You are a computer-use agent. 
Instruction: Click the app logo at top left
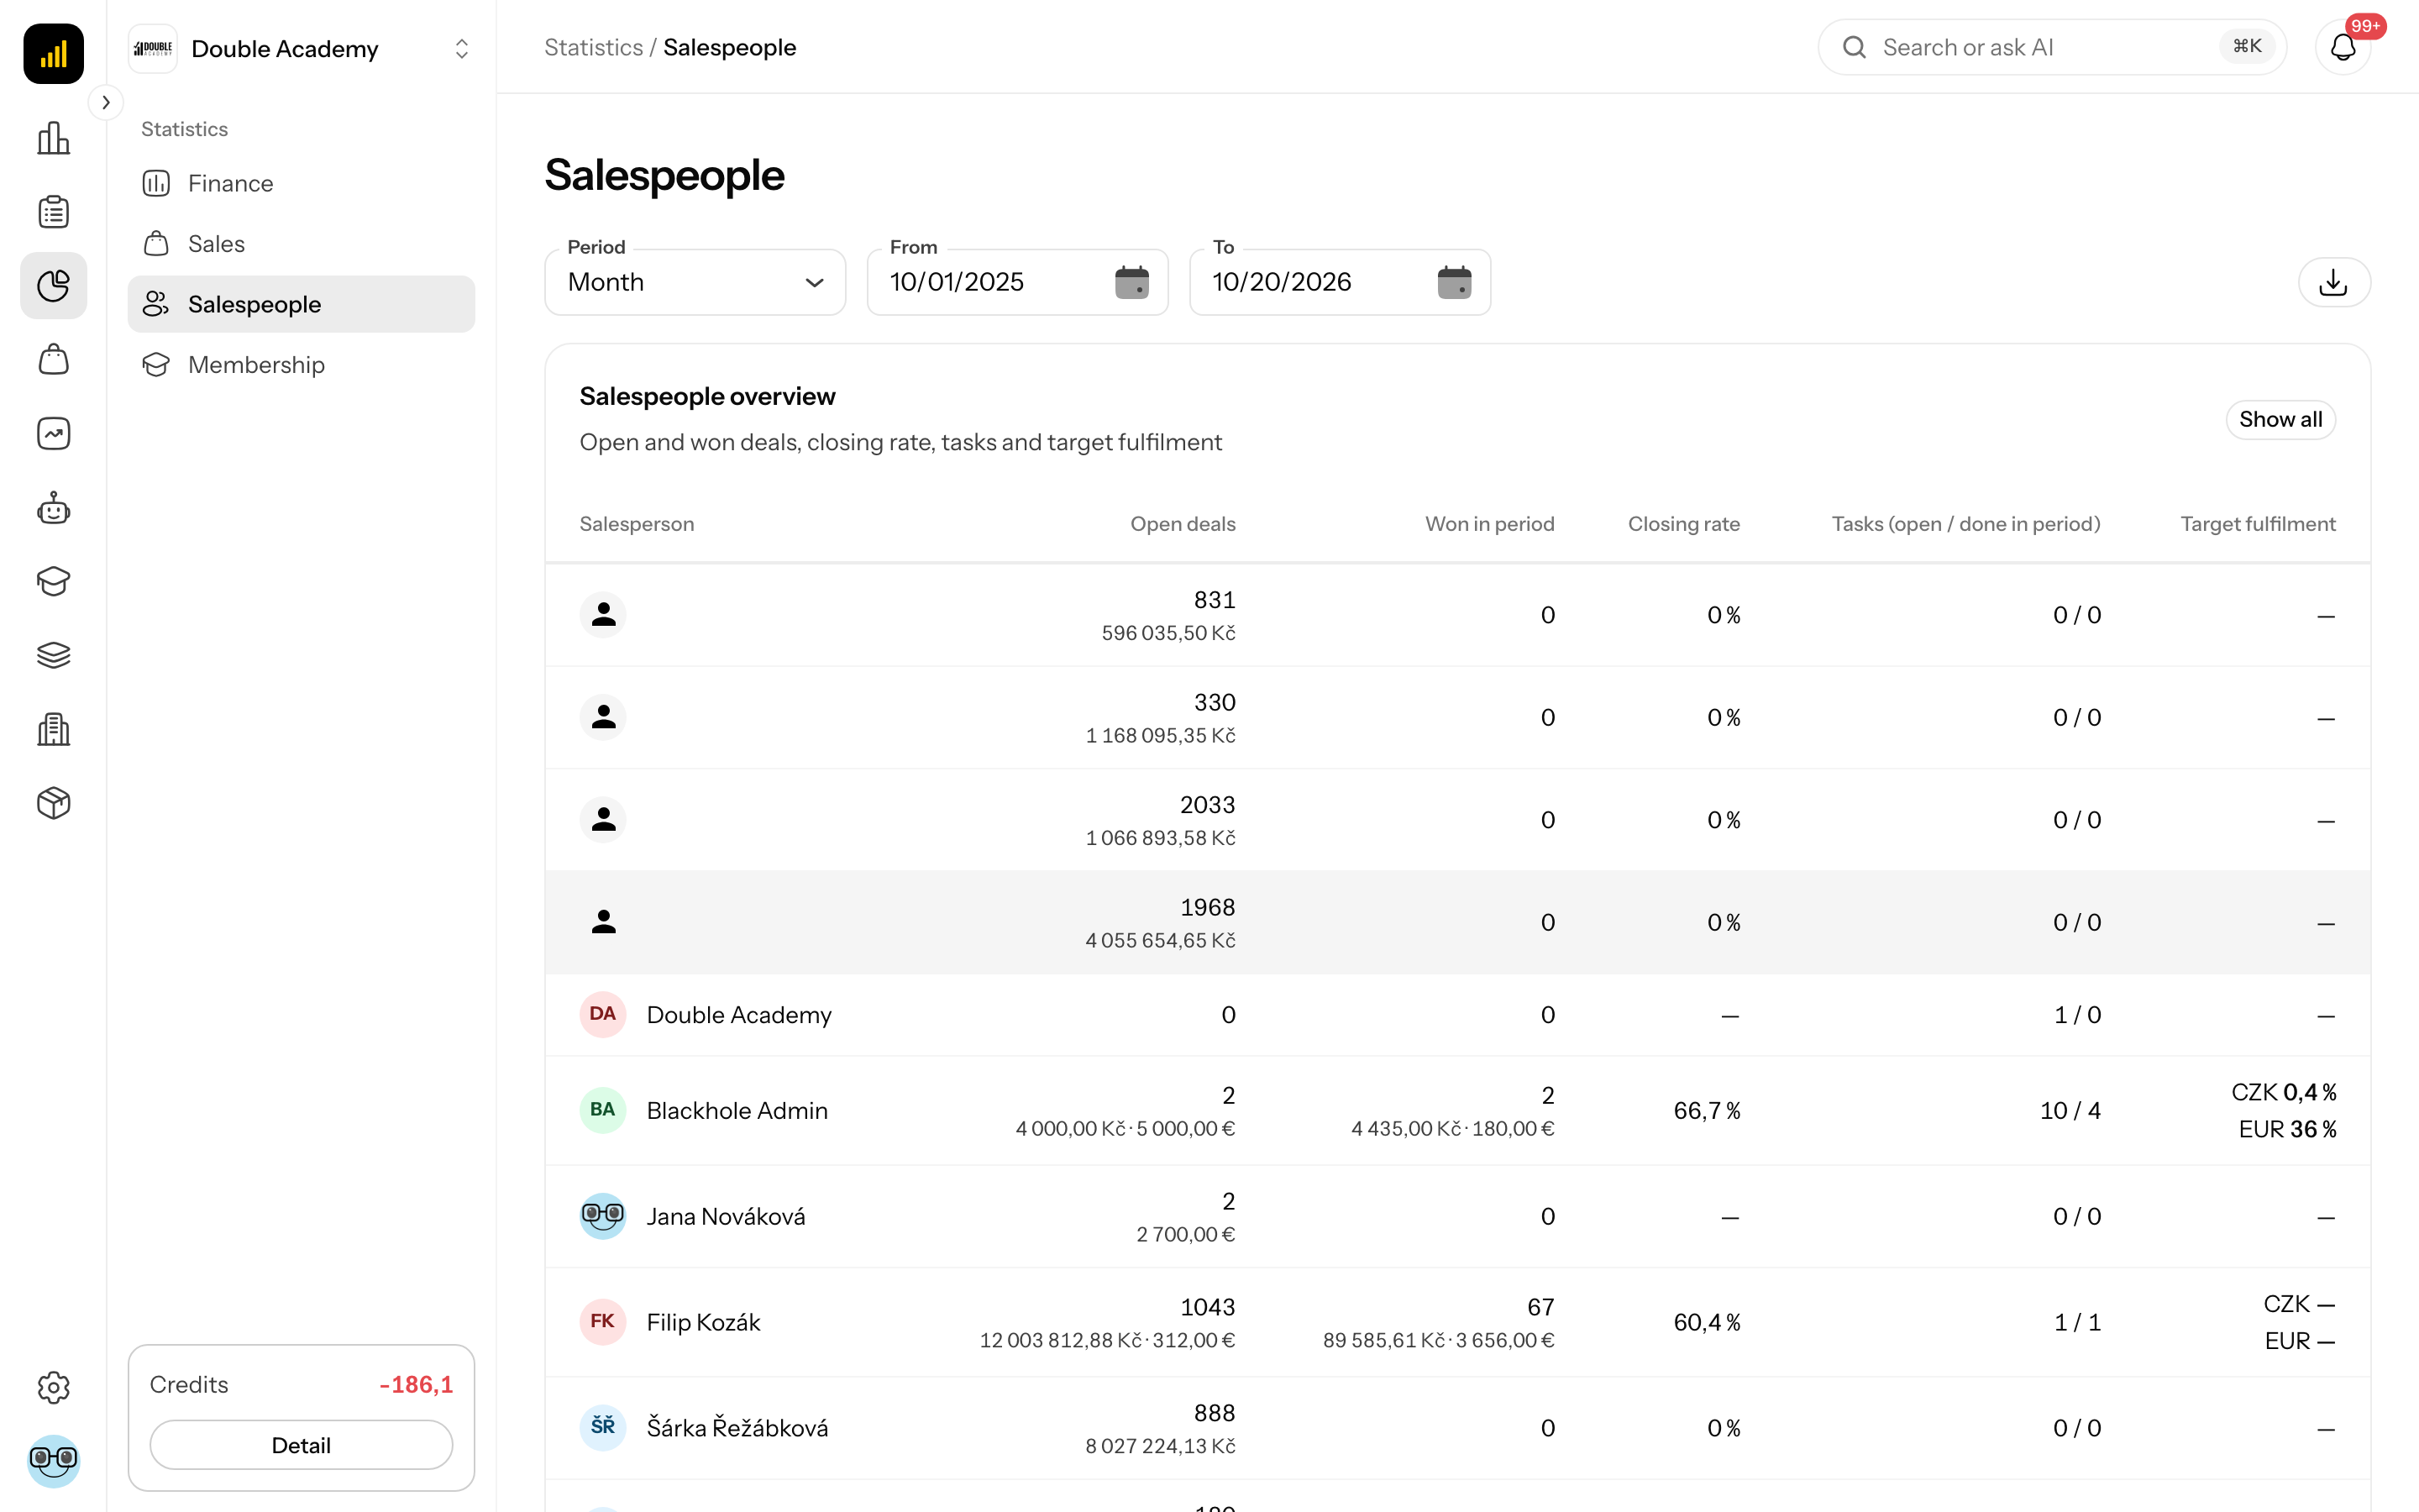[x=53, y=53]
